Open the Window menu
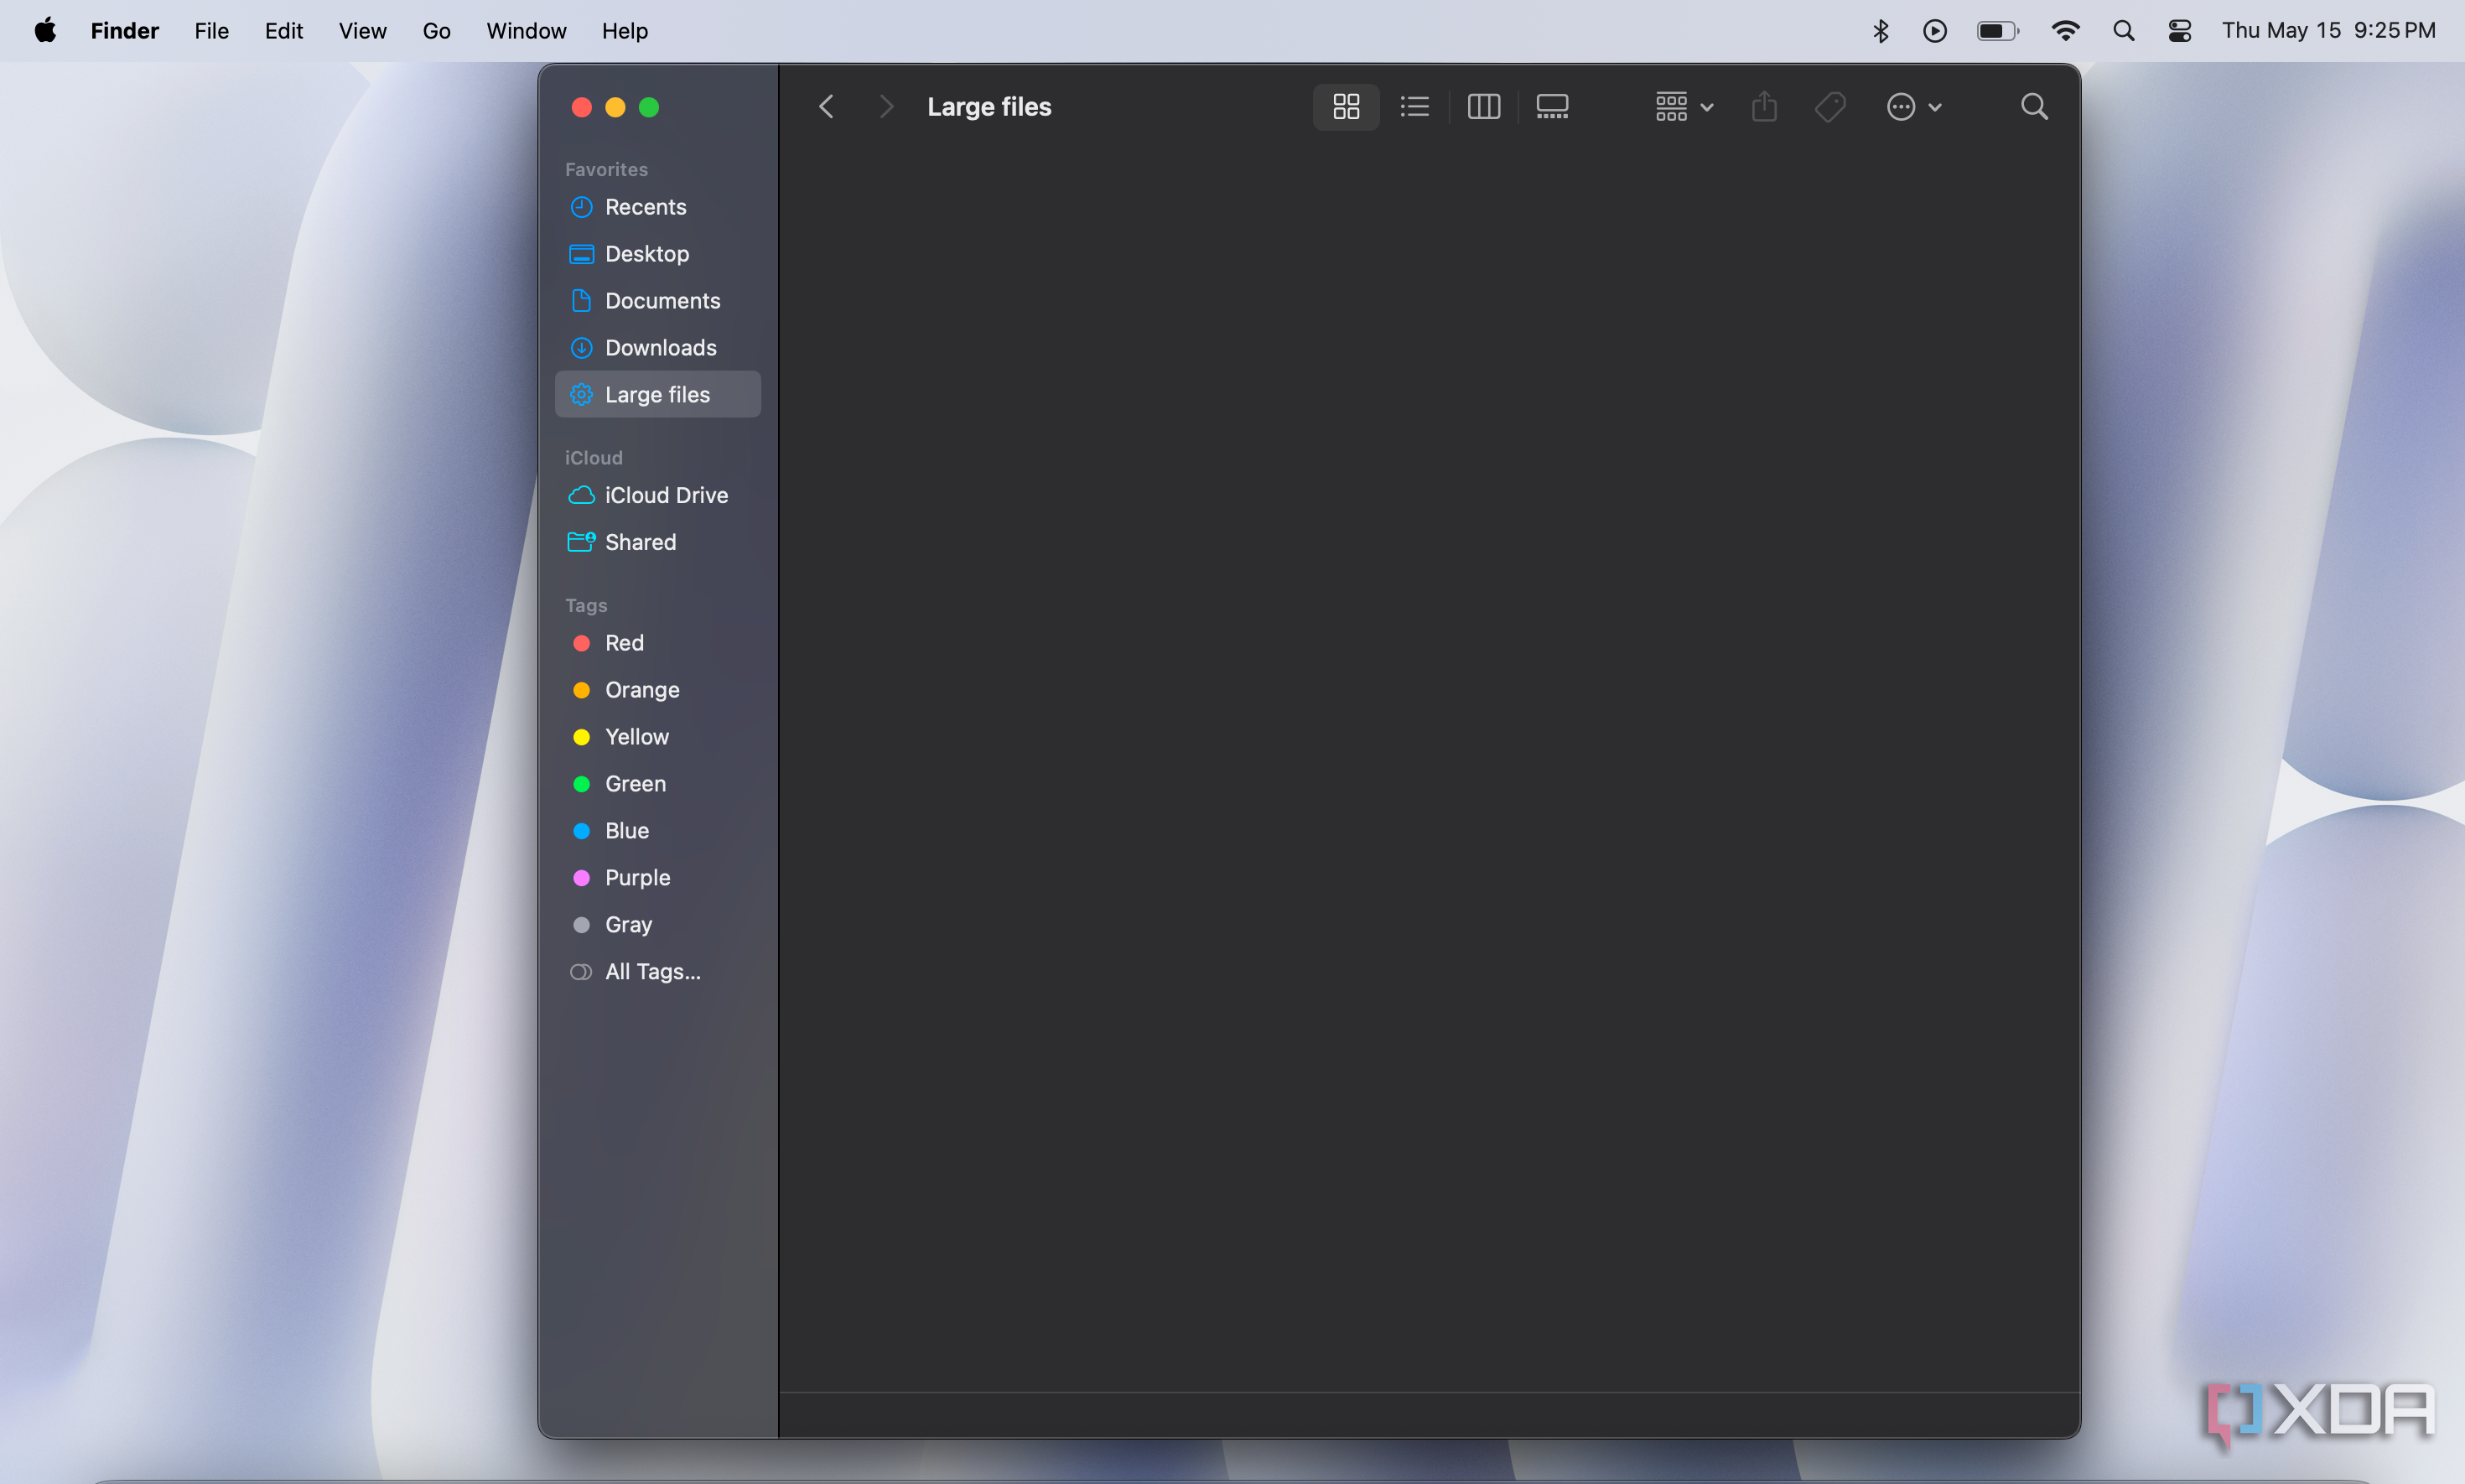 tap(526, 31)
